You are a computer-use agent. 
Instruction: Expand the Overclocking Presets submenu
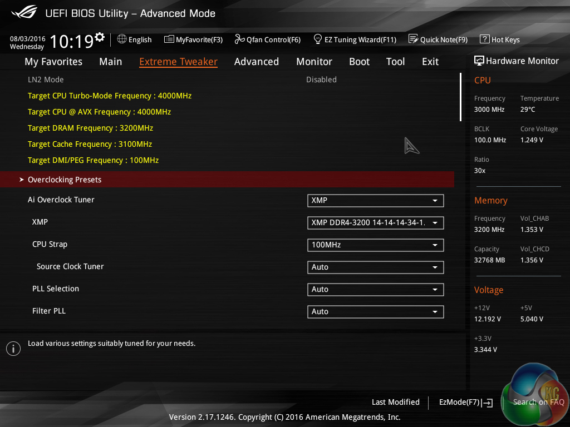pyautogui.click(x=227, y=180)
